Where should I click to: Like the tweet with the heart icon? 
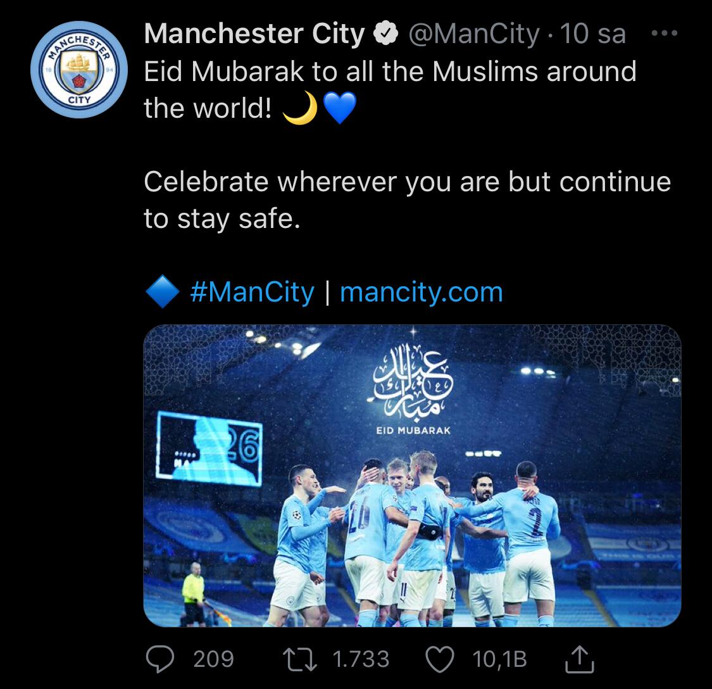point(440,660)
